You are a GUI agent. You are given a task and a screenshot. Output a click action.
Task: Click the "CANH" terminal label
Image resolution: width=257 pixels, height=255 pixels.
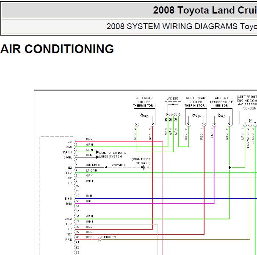(x=67, y=152)
